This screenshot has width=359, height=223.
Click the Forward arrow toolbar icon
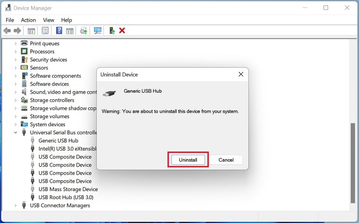pos(17,31)
